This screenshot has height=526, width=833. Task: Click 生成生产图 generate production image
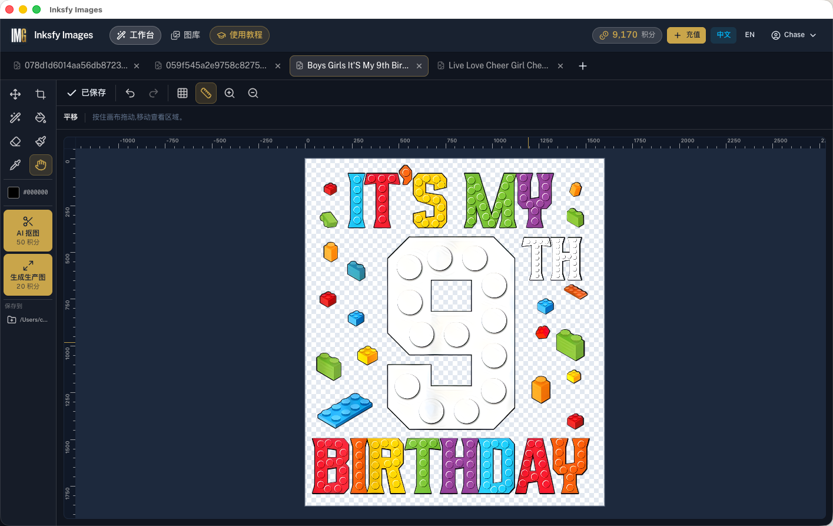point(28,275)
